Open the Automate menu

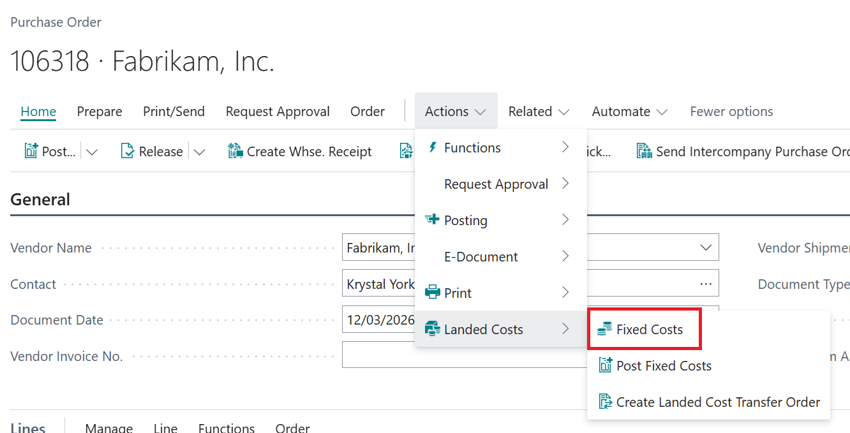click(629, 112)
